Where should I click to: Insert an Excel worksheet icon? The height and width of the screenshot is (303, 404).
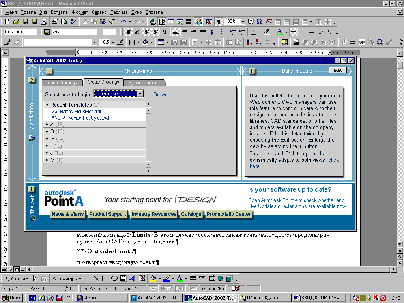(180, 22)
